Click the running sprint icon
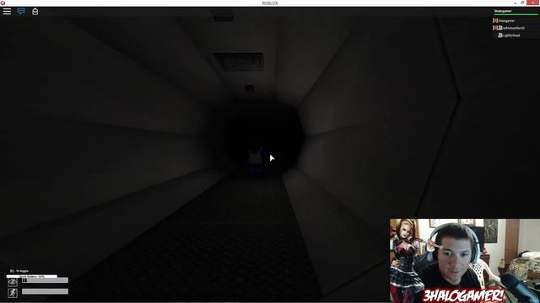This screenshot has height=303, width=540. click(x=13, y=293)
